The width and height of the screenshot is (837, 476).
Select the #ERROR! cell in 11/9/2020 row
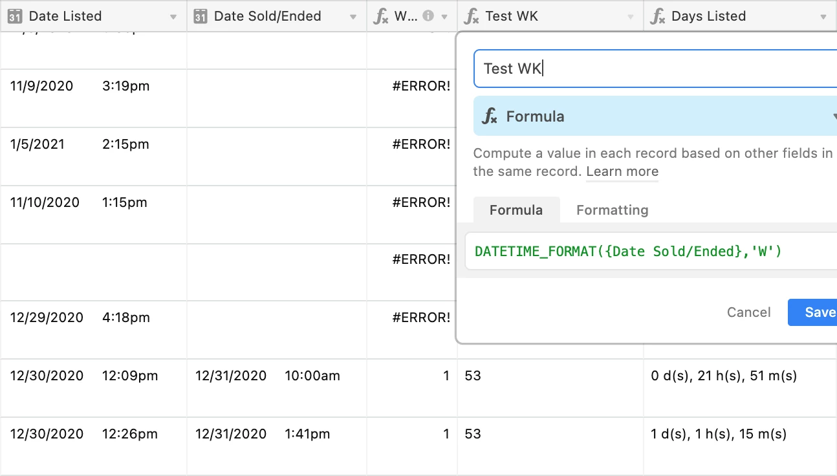click(412, 98)
